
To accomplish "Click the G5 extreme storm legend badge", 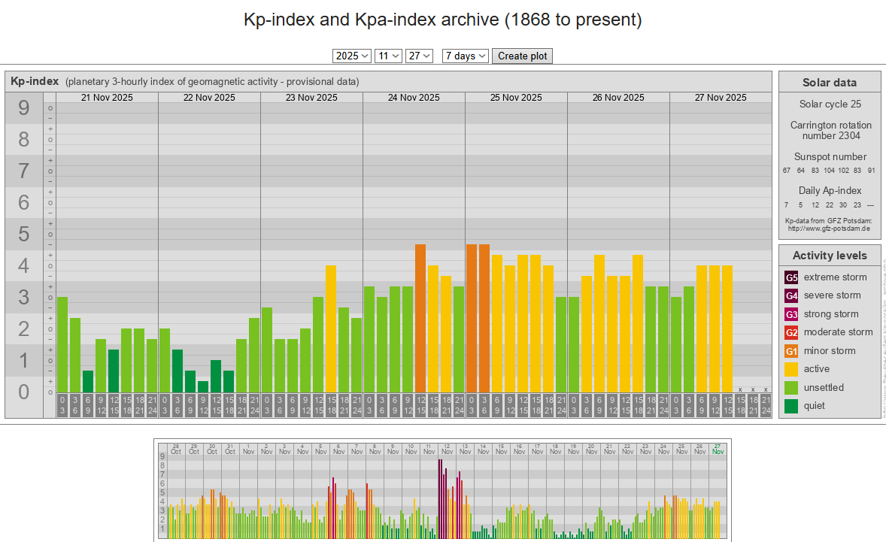I will click(791, 277).
